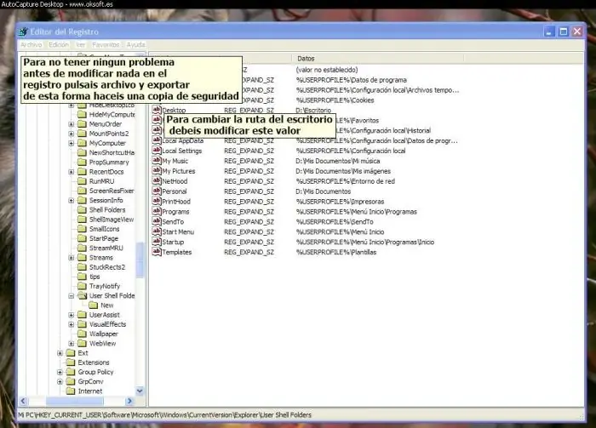Select the TrayNotify key

105,286
